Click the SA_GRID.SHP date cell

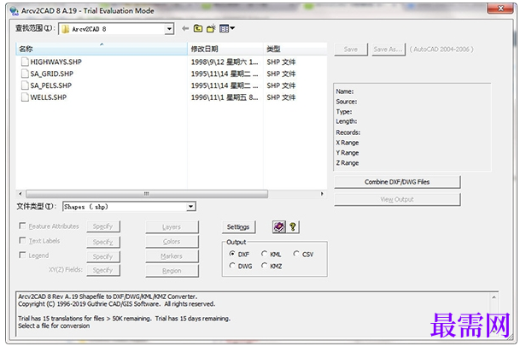point(225,73)
